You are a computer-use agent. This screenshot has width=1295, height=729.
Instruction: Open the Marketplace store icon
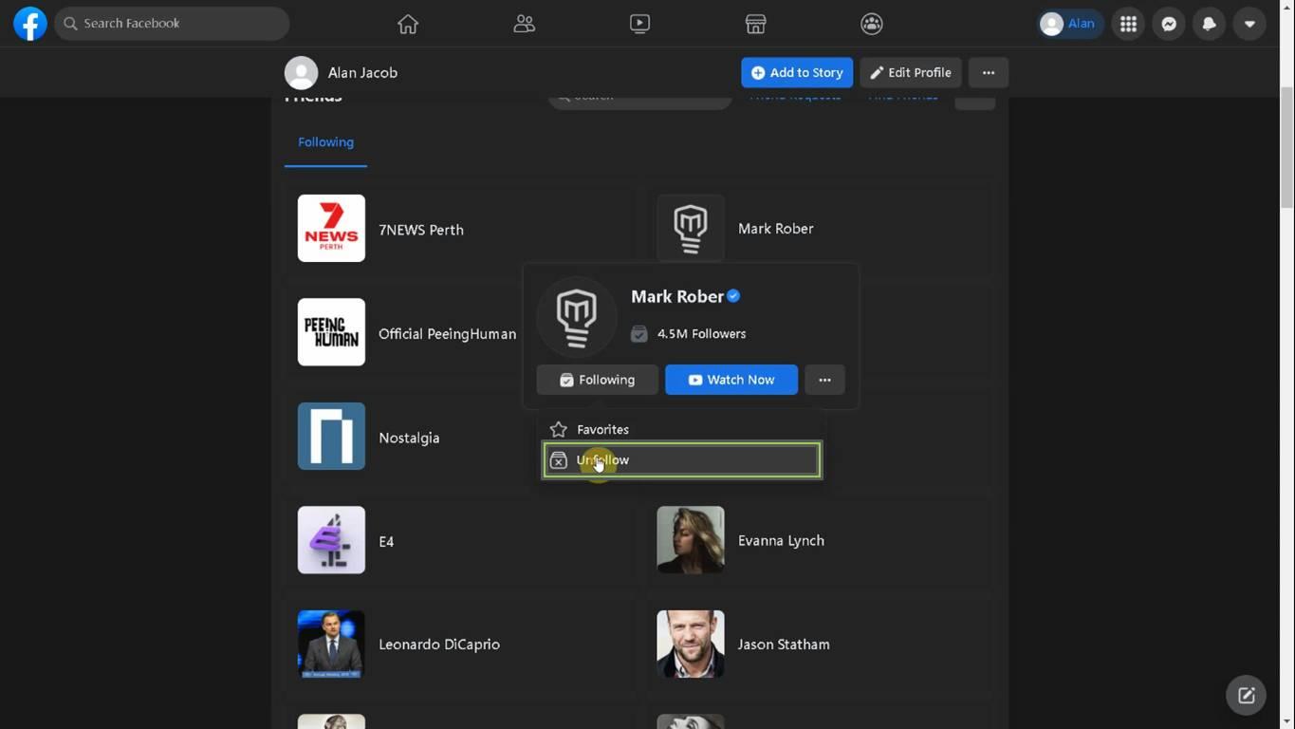pyautogui.click(x=755, y=24)
